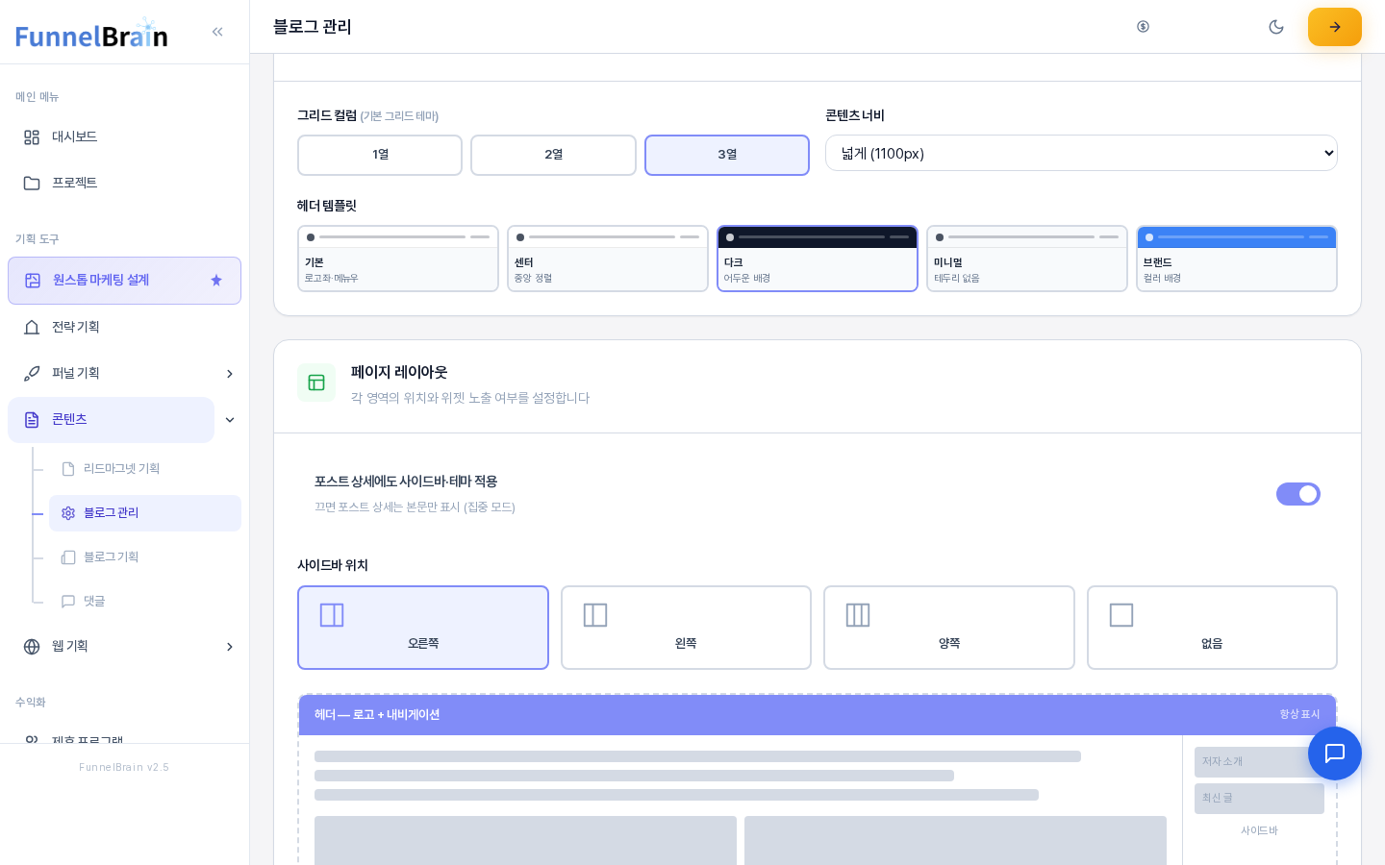Select 3열 grid column option
The height and width of the screenshot is (865, 1385).
727,155
